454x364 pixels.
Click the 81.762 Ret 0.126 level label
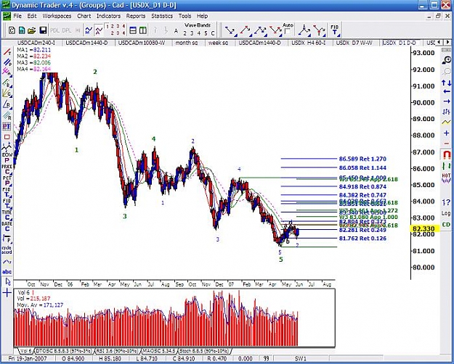362,239
